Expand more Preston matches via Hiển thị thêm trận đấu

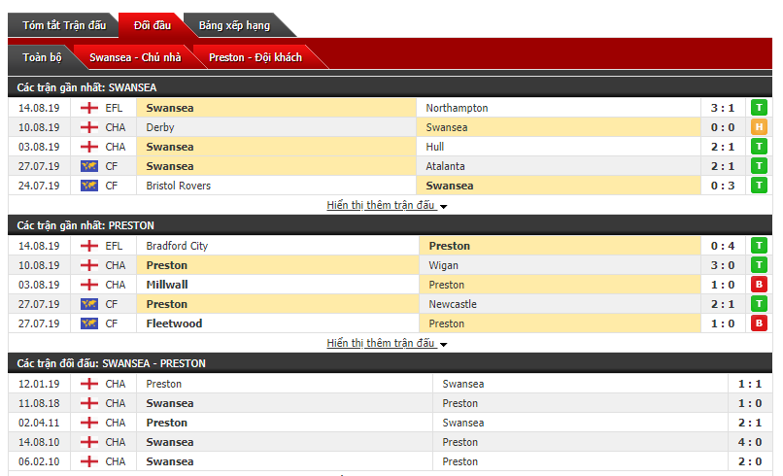coord(381,343)
